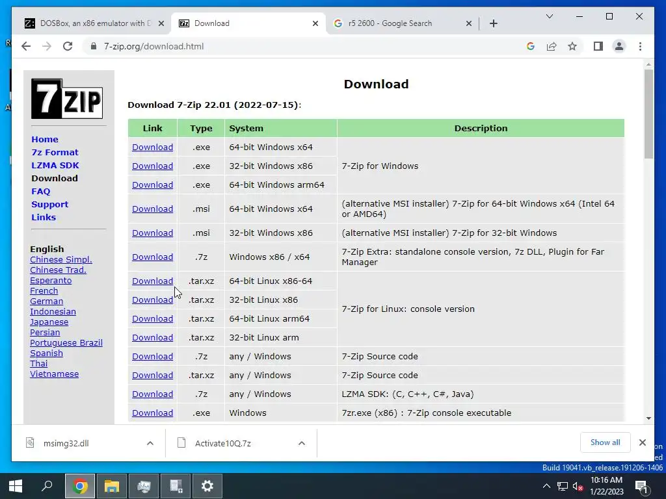Viewport: 666px width, 499px height.
Task: Click the Google icon in address bar
Action: pyautogui.click(x=531, y=46)
